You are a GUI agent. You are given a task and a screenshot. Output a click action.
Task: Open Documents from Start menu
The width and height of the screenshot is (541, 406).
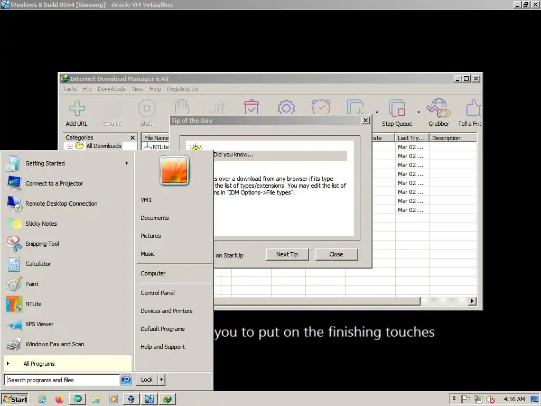click(155, 218)
